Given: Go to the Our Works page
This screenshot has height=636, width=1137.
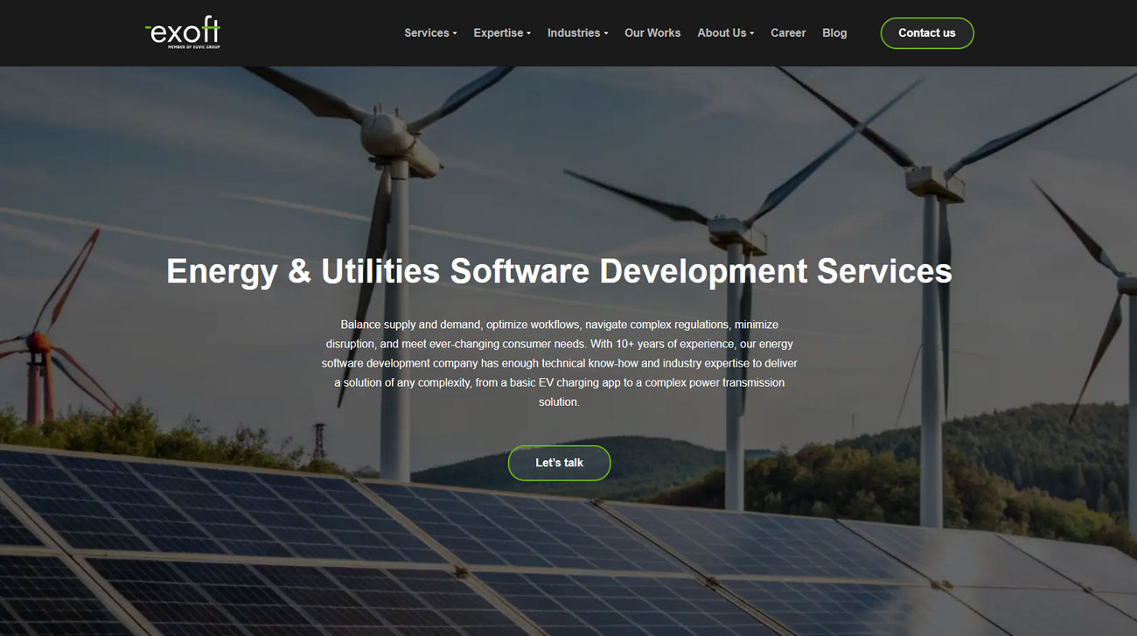Looking at the screenshot, I should (652, 33).
